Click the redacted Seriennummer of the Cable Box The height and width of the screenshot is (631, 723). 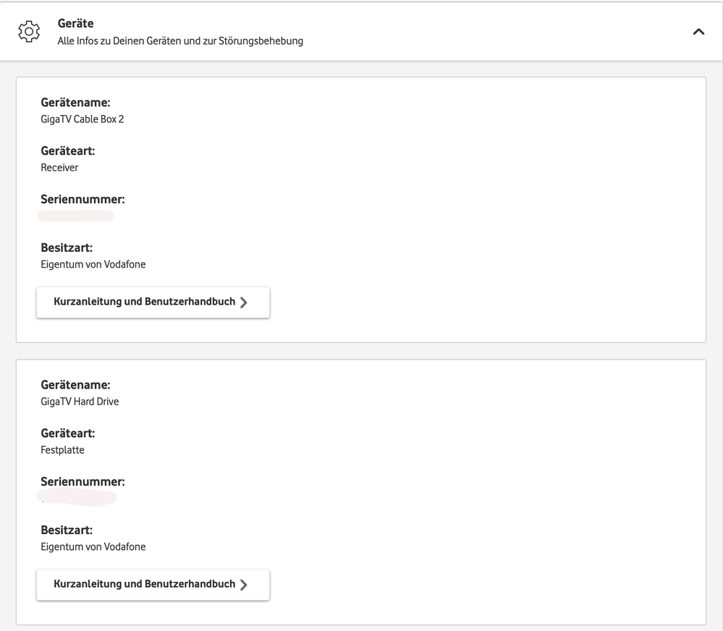[76, 215]
